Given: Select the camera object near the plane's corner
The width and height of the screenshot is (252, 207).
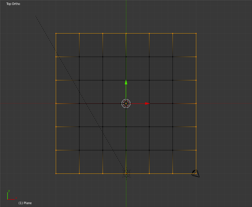Looking at the screenshot, I should tap(196, 173).
